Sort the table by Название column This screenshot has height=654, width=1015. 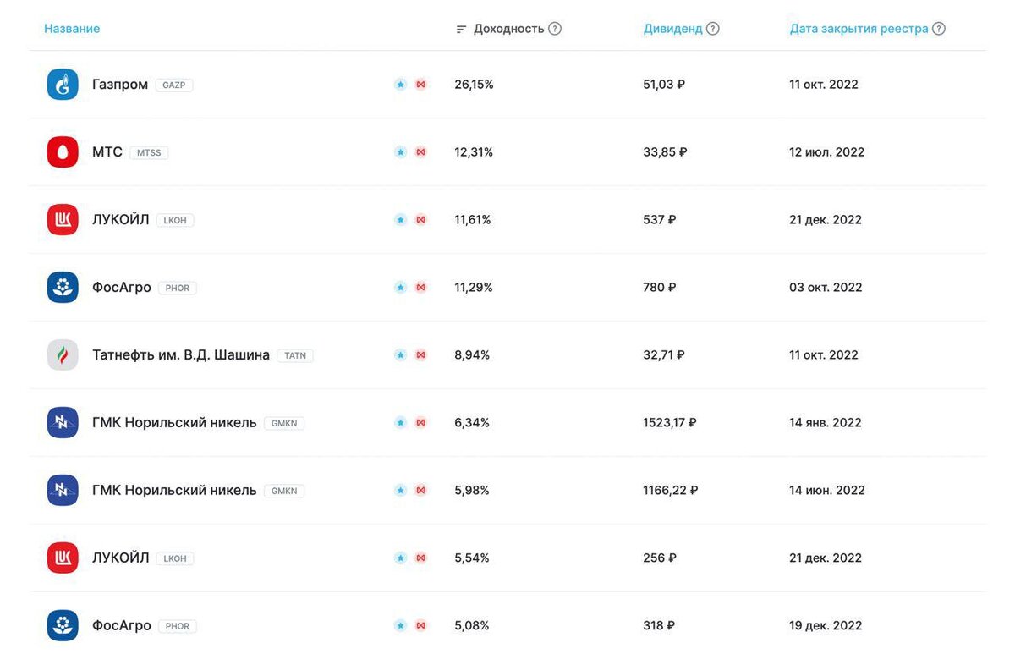[x=72, y=29]
